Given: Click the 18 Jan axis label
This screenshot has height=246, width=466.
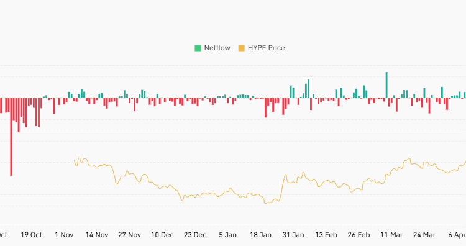Looking at the screenshot, I should point(260,235).
